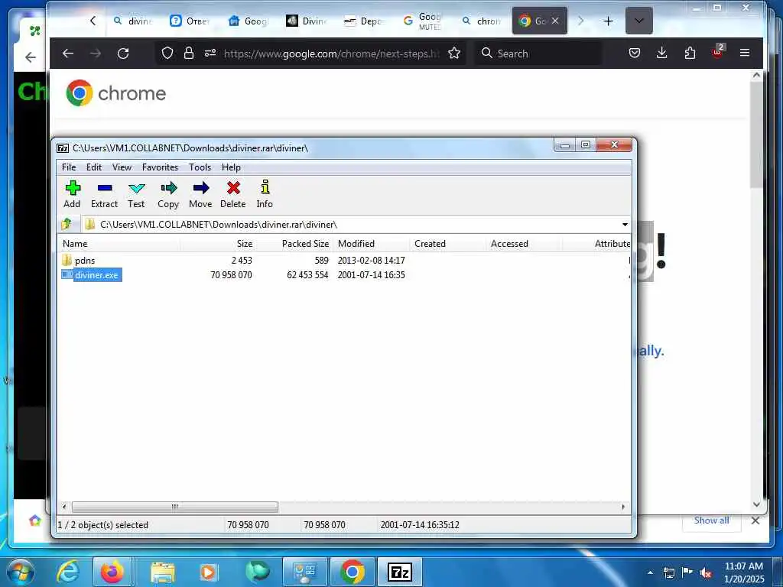The image size is (783, 587).
Task: Open the Windows Start menu
Action: click(20, 572)
